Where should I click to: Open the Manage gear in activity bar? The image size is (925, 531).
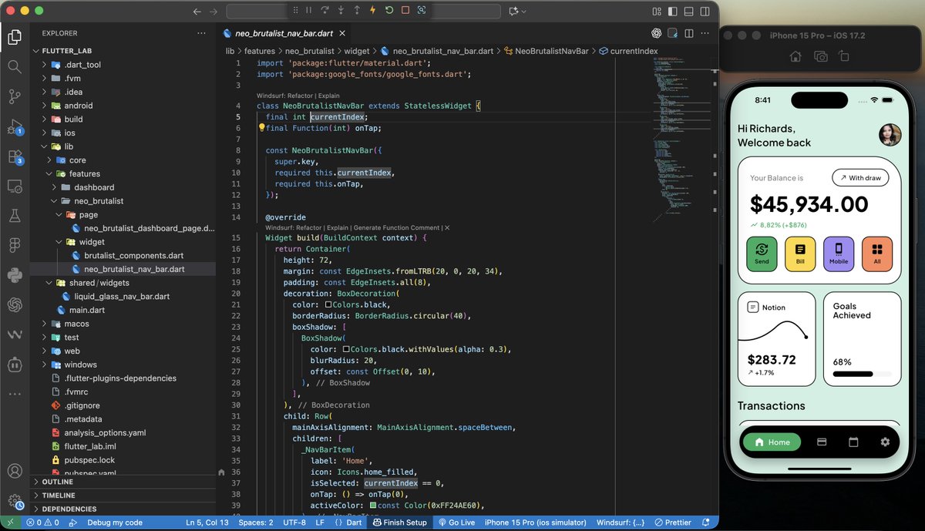tap(15, 501)
